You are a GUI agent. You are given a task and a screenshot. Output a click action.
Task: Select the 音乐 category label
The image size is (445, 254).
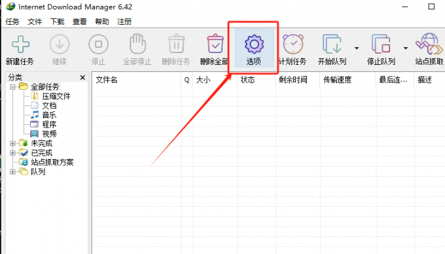[49, 115]
